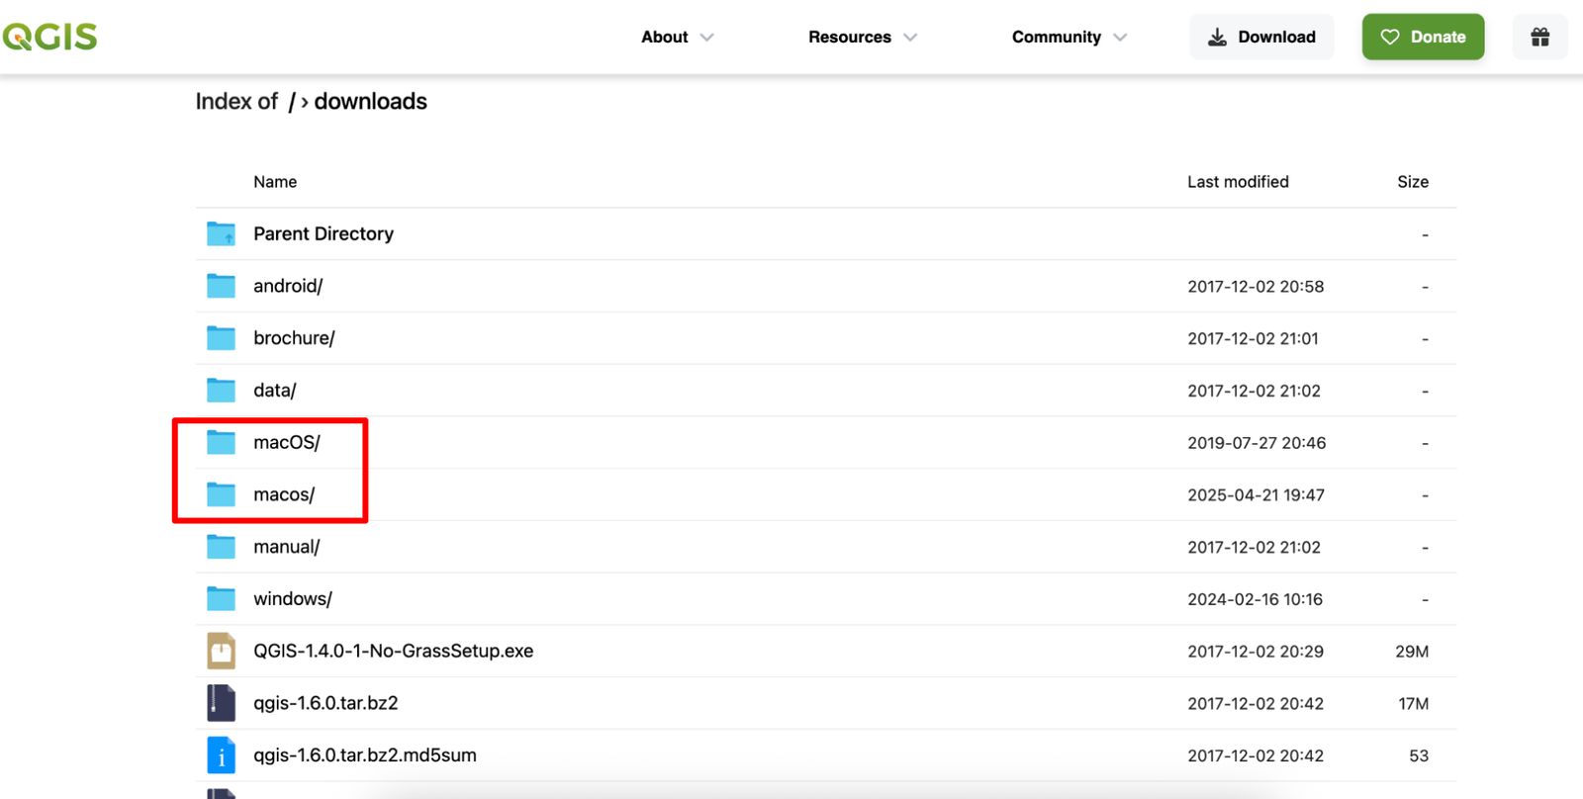Click the android folder icon

pos(221,286)
